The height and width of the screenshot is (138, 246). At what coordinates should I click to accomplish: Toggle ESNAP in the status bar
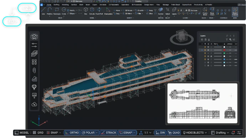(126, 133)
